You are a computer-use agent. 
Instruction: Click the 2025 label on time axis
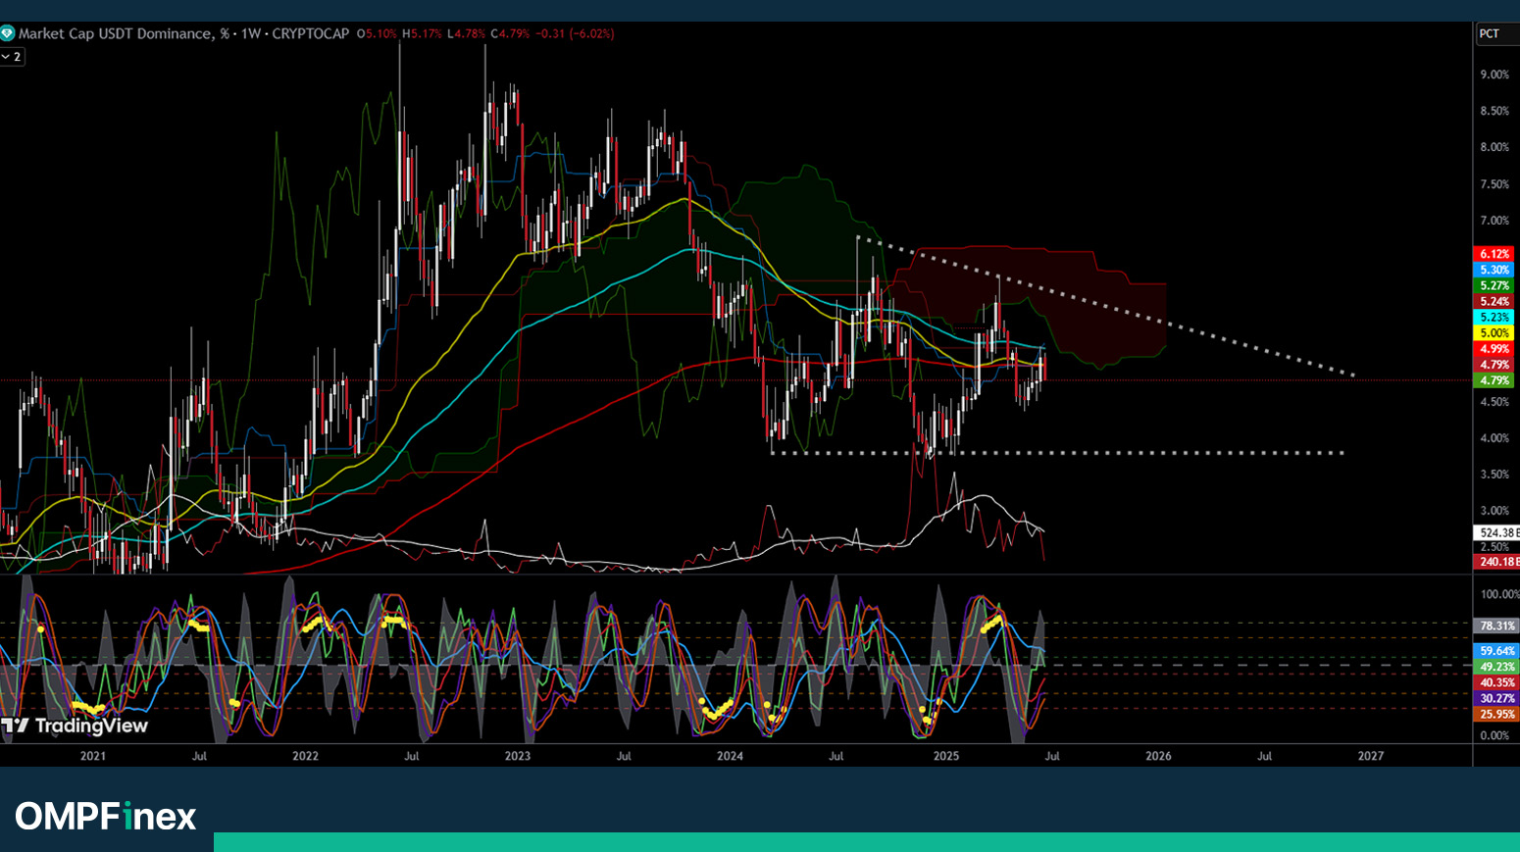click(945, 756)
